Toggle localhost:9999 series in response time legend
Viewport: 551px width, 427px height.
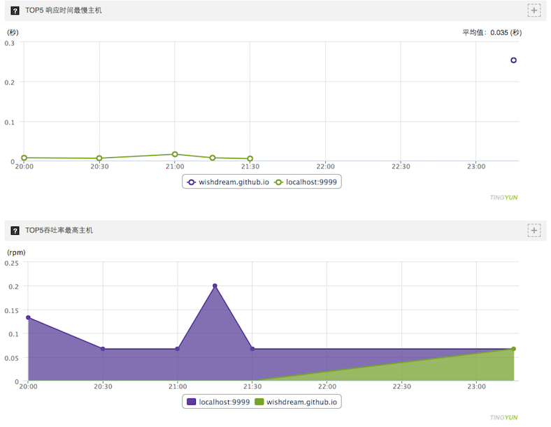click(x=306, y=182)
